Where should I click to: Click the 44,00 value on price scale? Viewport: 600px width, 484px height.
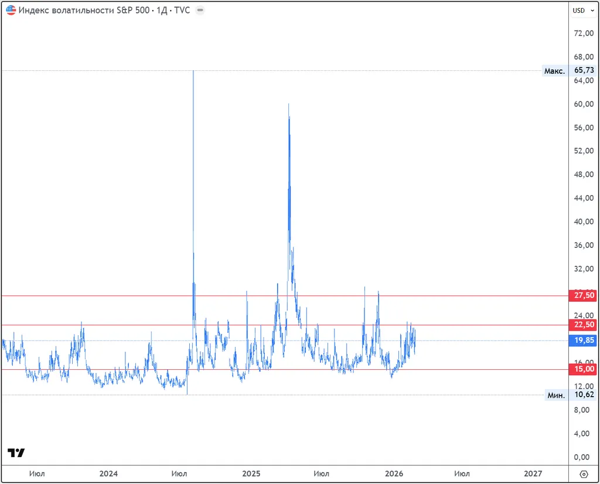coord(584,198)
